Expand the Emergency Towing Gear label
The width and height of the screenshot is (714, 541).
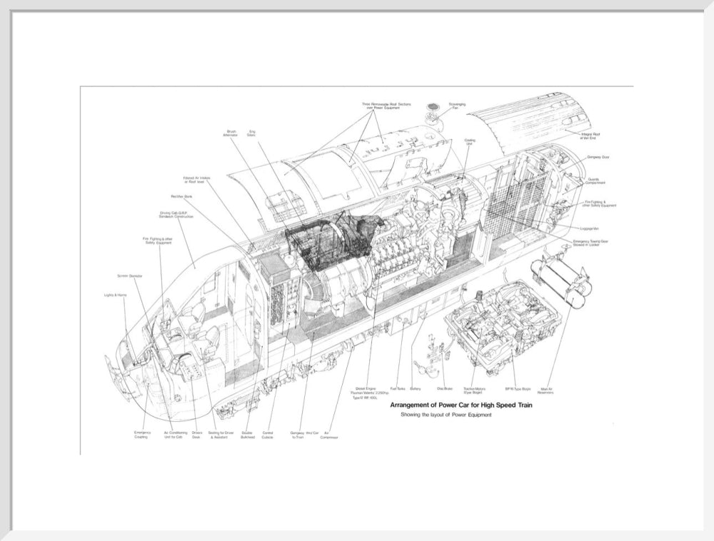click(x=591, y=243)
